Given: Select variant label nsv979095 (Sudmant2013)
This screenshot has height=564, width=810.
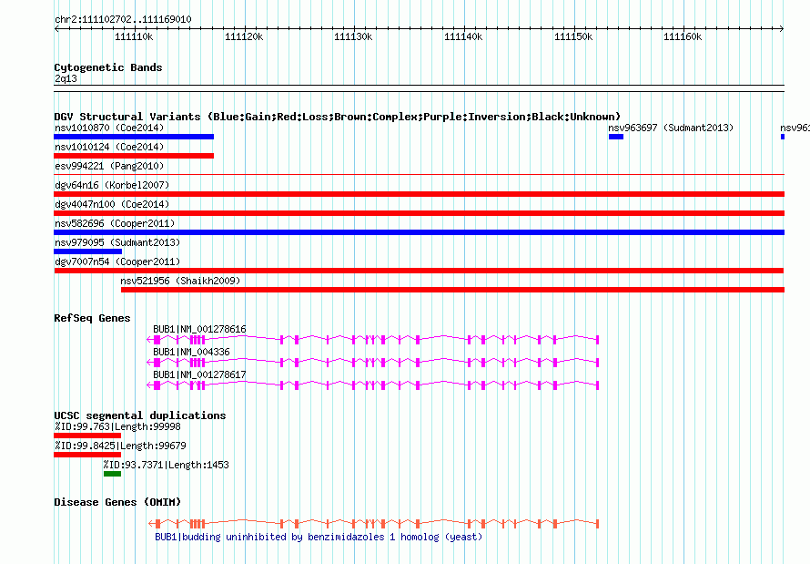Looking at the screenshot, I should click(x=117, y=242).
